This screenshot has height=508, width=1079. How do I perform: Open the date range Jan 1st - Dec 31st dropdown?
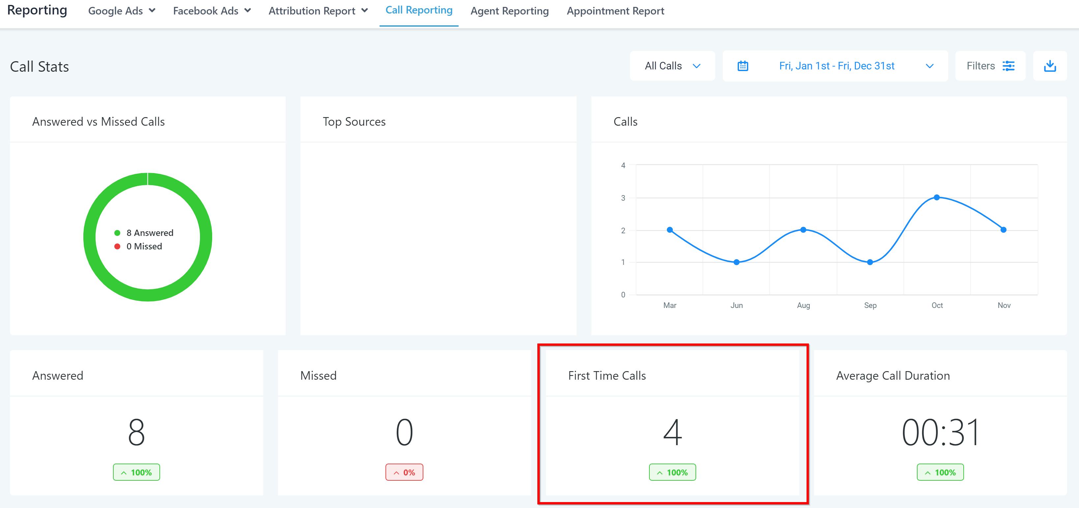pos(837,66)
